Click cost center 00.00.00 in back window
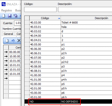Viewport: 112px width, 106px height. pos(15,52)
